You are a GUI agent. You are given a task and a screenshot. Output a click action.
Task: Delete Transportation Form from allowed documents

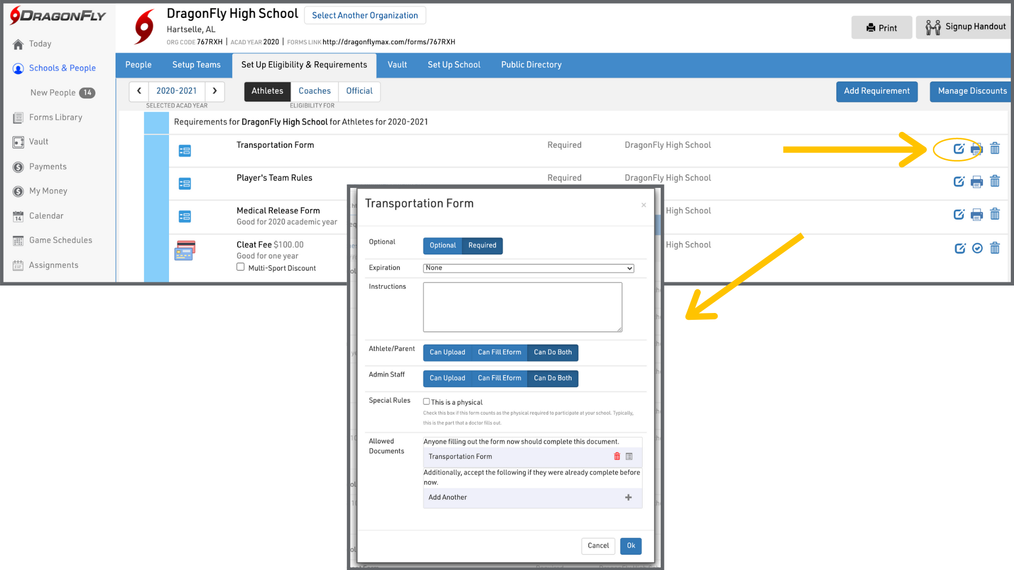point(617,457)
